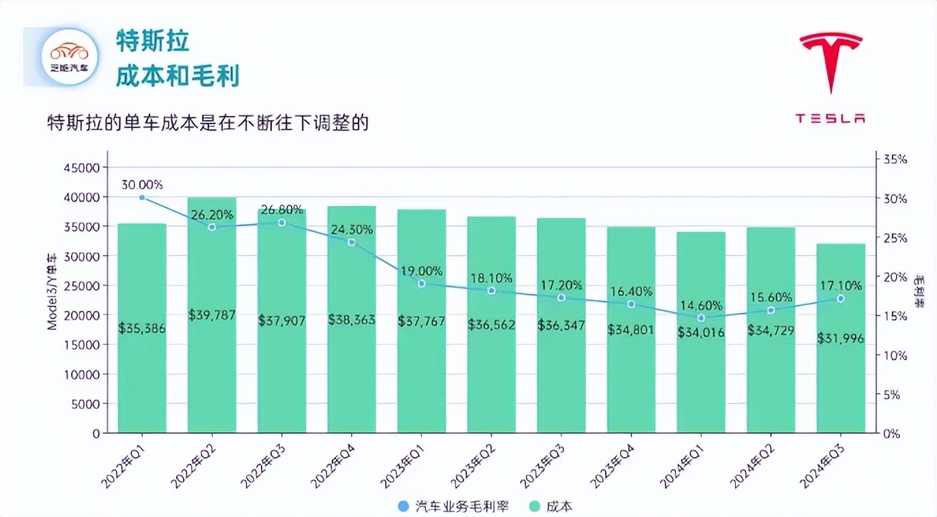Click subtitle 特斯拉的单车成本是在不断往下调整的

(208, 123)
